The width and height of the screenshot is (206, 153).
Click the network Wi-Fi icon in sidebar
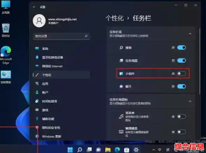pos(37,66)
